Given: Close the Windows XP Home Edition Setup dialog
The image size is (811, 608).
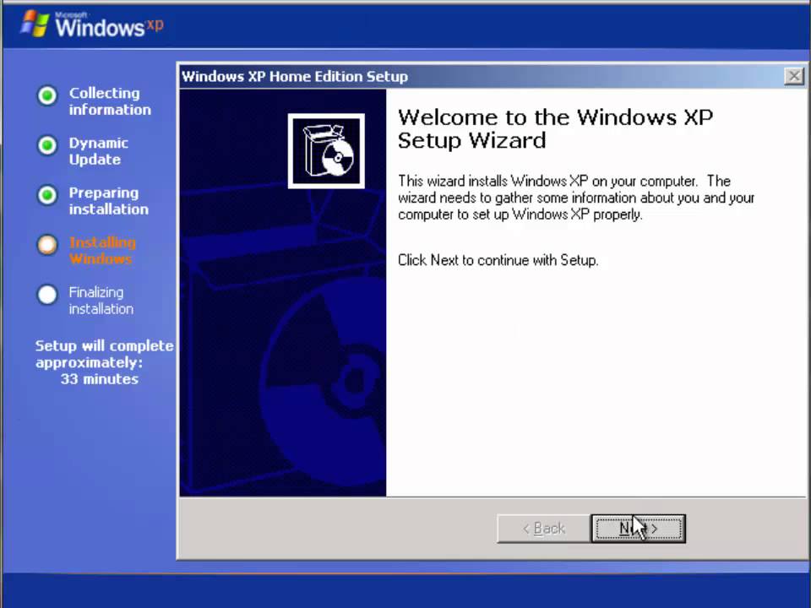Looking at the screenshot, I should 794,77.
